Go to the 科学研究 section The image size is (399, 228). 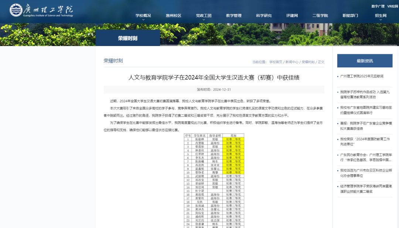click(x=264, y=15)
